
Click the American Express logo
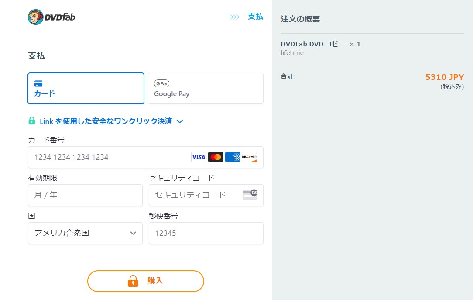pyautogui.click(x=233, y=157)
